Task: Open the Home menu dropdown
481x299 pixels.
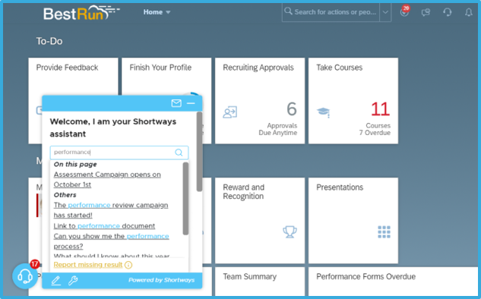Action: tap(157, 12)
